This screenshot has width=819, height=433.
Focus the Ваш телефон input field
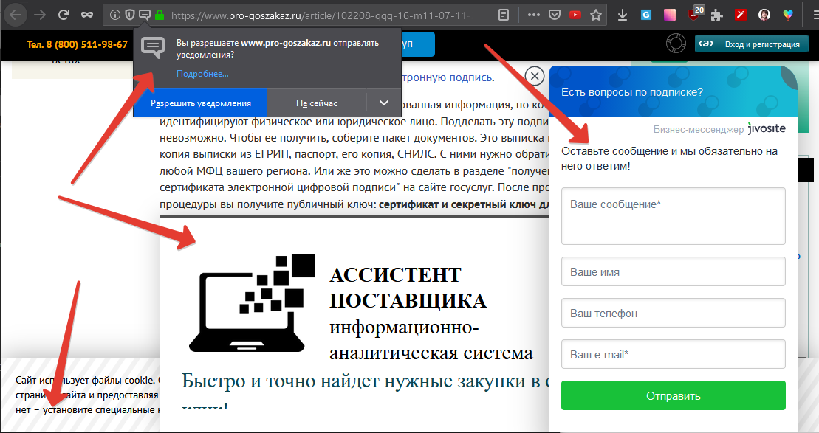tap(673, 313)
